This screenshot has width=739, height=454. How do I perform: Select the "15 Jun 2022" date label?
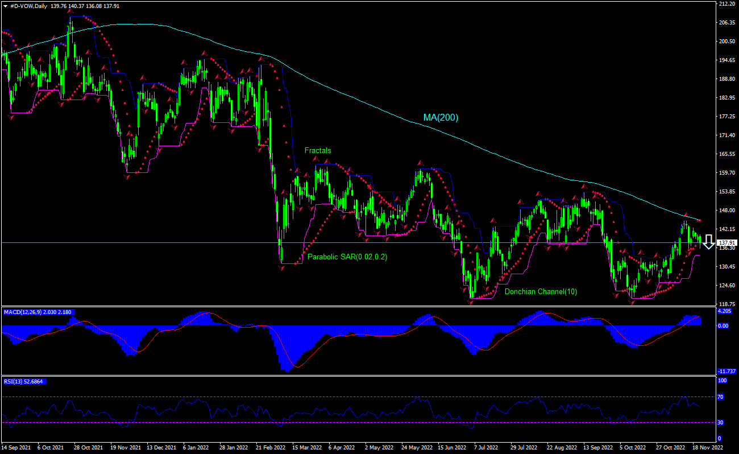pyautogui.click(x=453, y=448)
